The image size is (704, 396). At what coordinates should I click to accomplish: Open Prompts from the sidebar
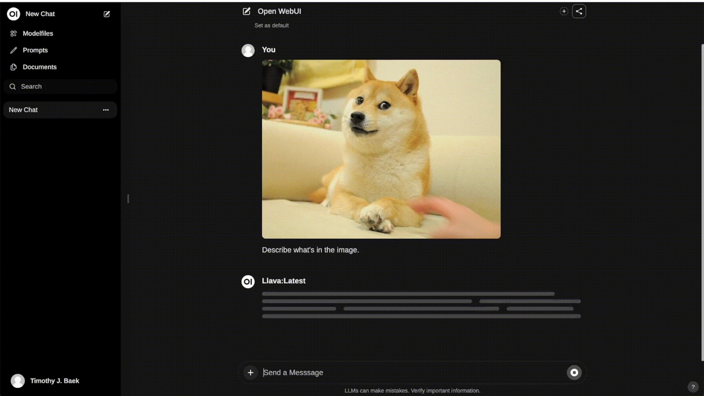pyautogui.click(x=35, y=50)
